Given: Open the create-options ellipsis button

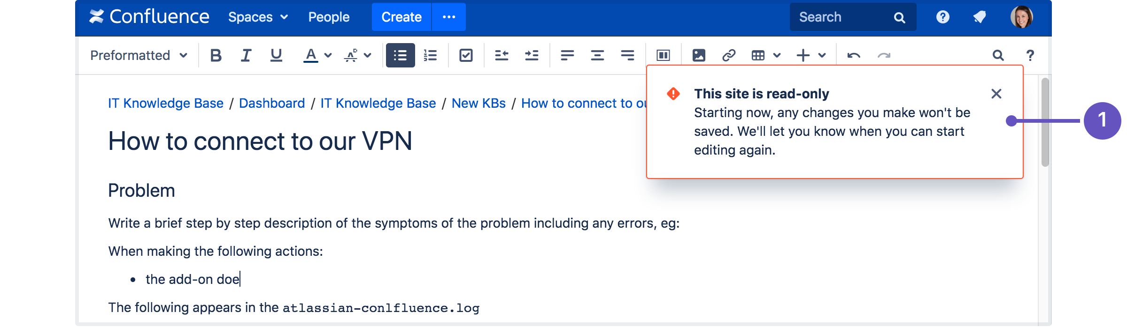Looking at the screenshot, I should click(449, 17).
